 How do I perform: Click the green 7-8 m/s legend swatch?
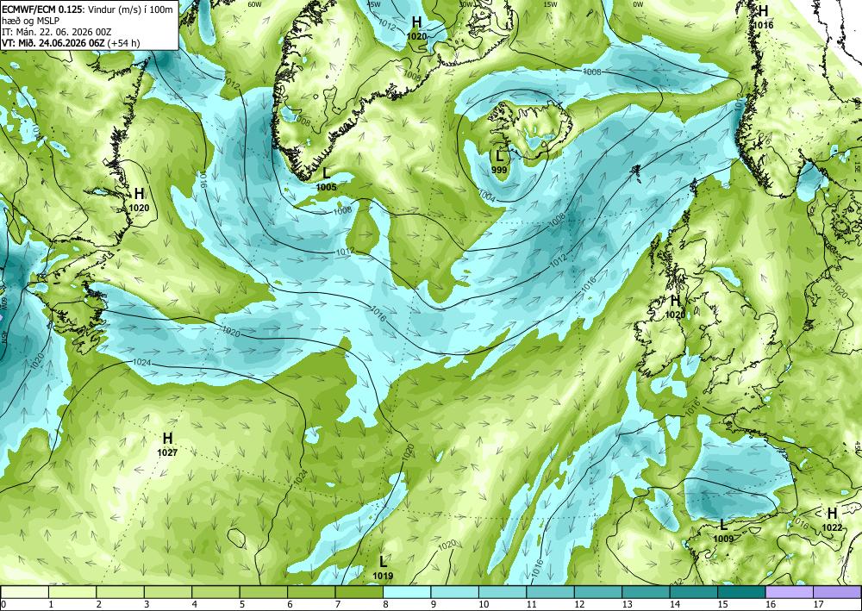click(x=359, y=592)
